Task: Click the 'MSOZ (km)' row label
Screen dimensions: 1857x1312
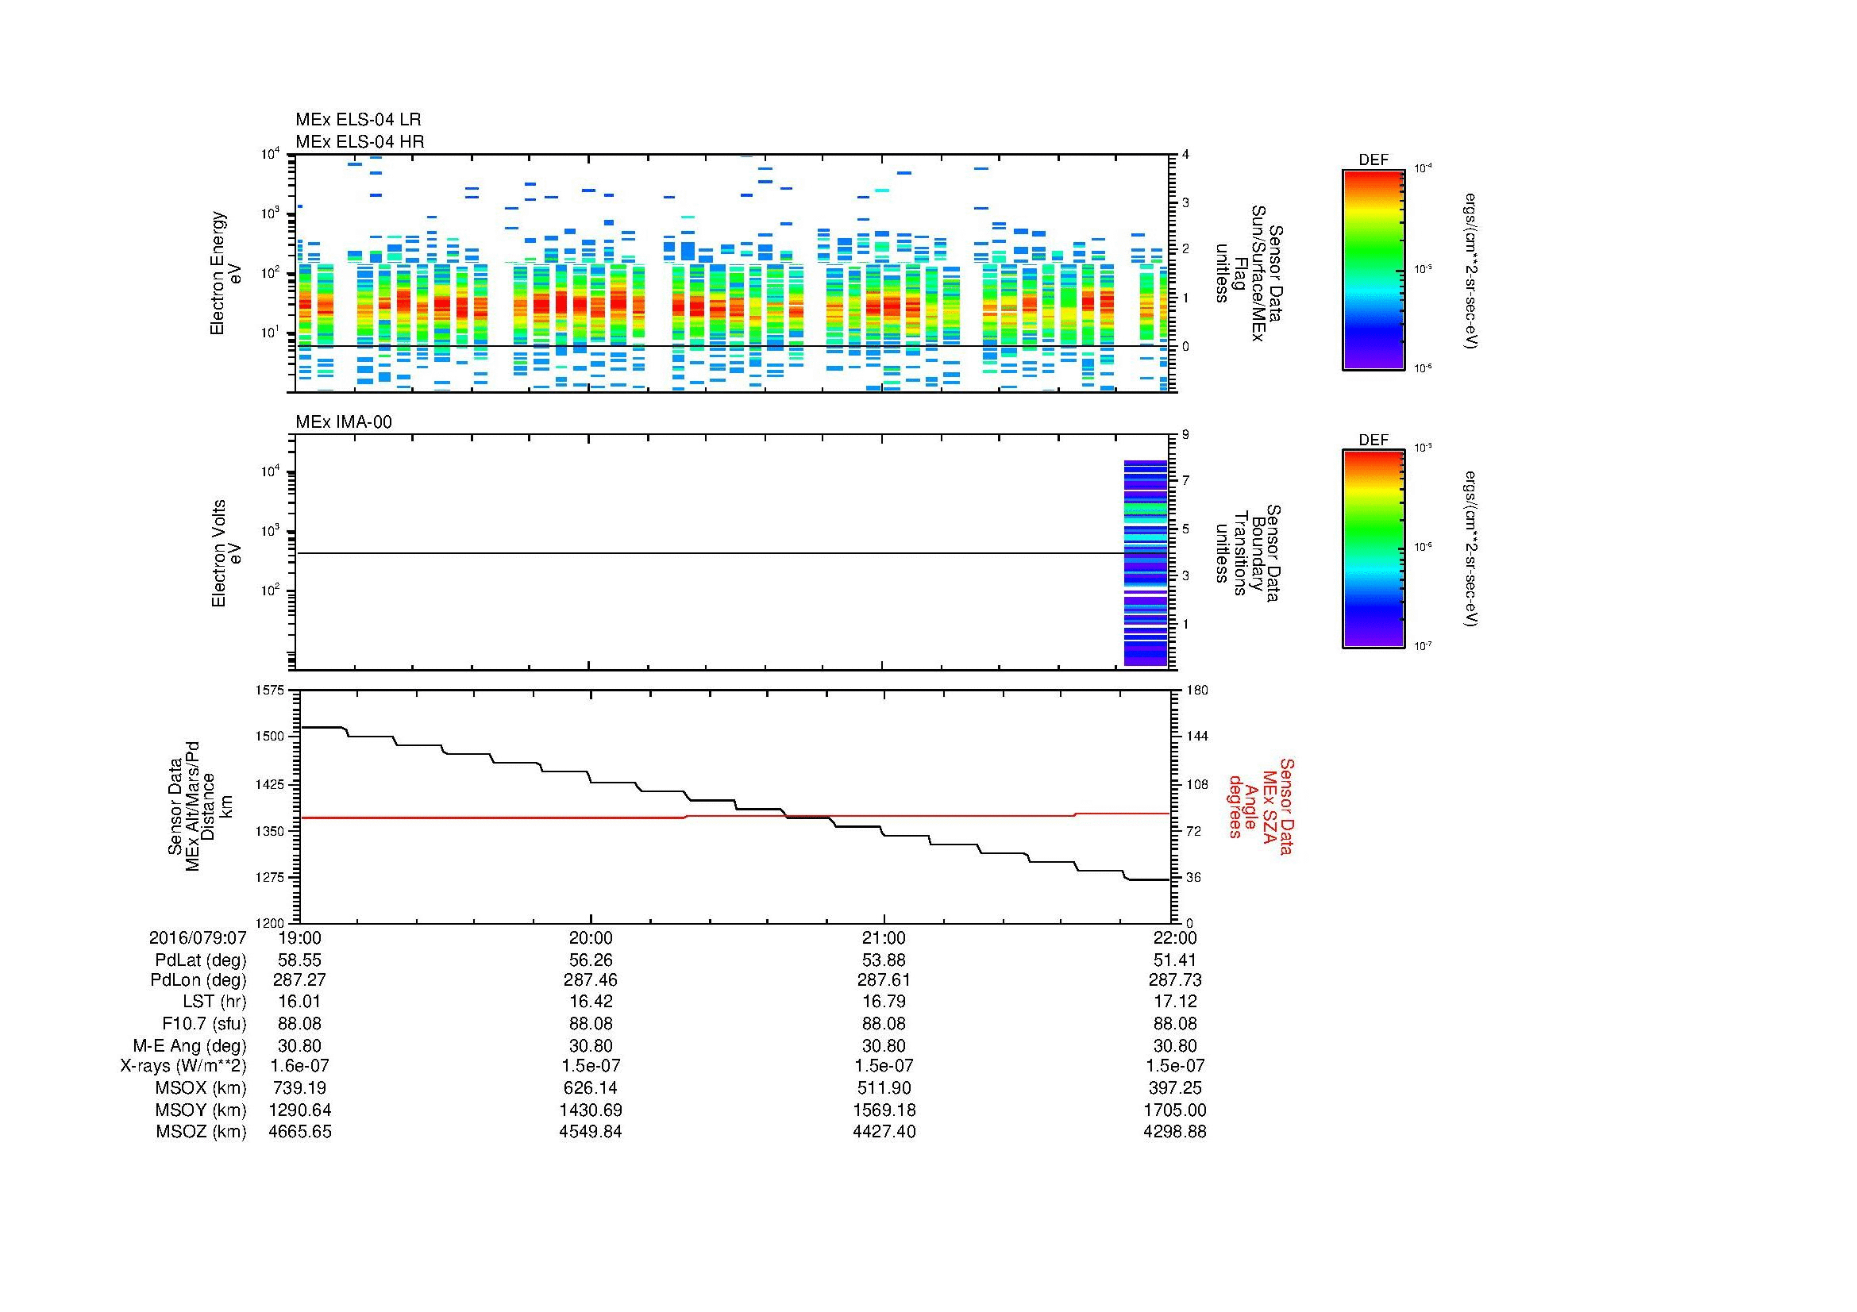Action: point(202,1132)
